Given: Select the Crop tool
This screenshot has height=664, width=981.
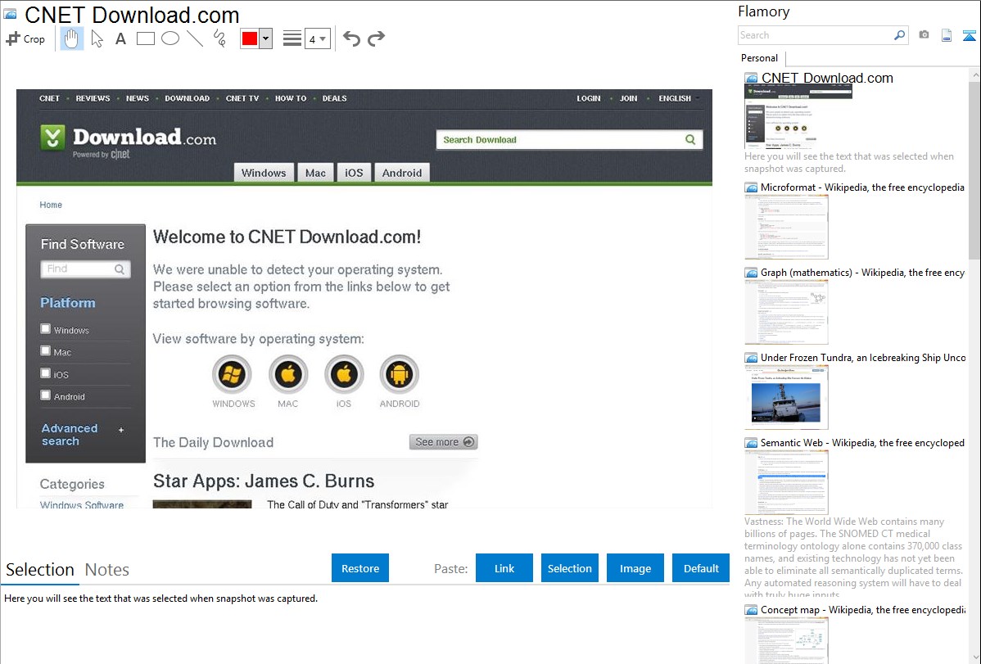Looking at the screenshot, I should click(x=25, y=38).
